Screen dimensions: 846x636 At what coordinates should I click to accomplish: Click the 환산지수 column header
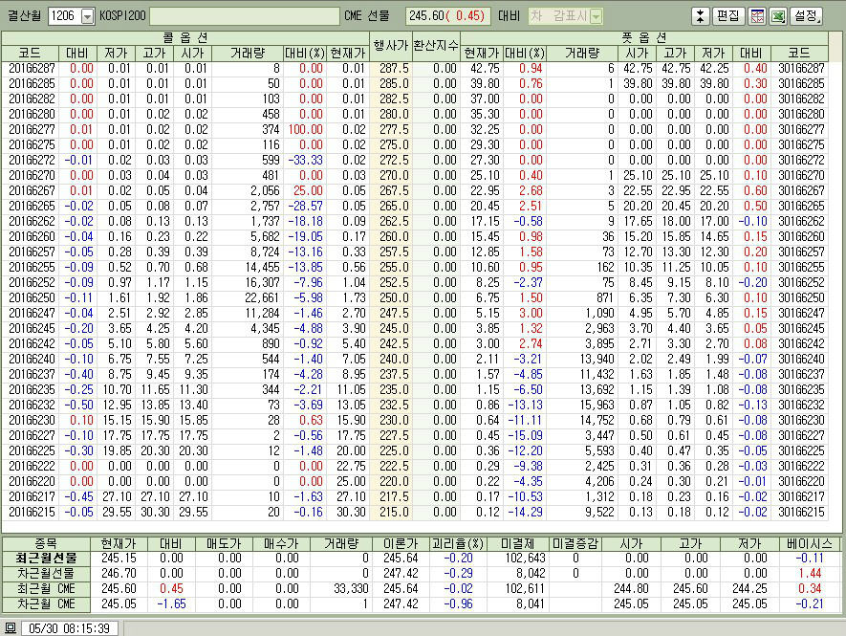[x=436, y=45]
